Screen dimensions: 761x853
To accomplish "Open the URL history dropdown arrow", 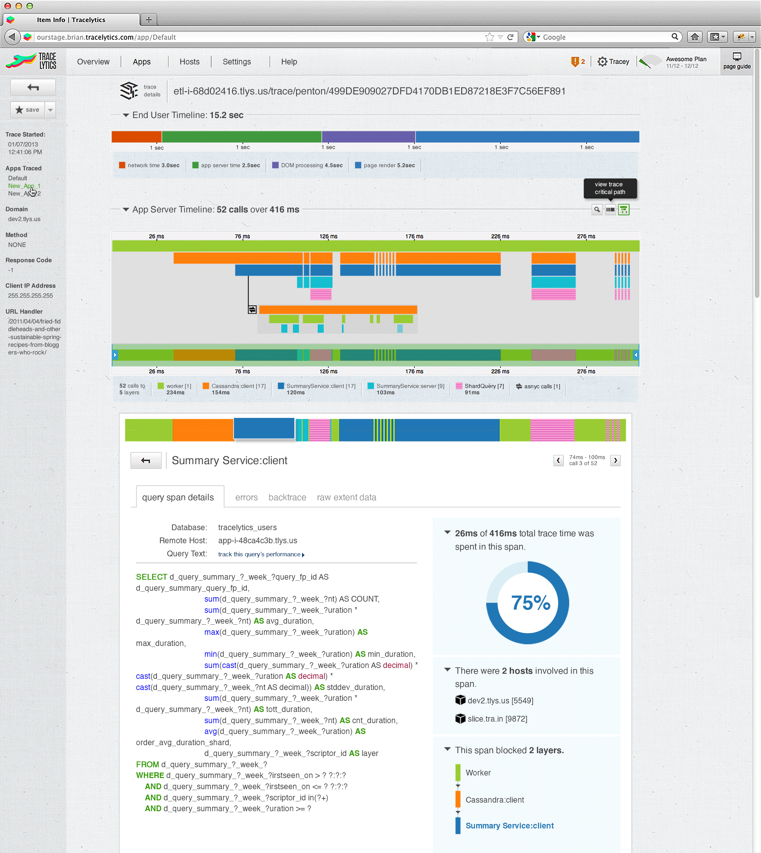I will [x=500, y=37].
